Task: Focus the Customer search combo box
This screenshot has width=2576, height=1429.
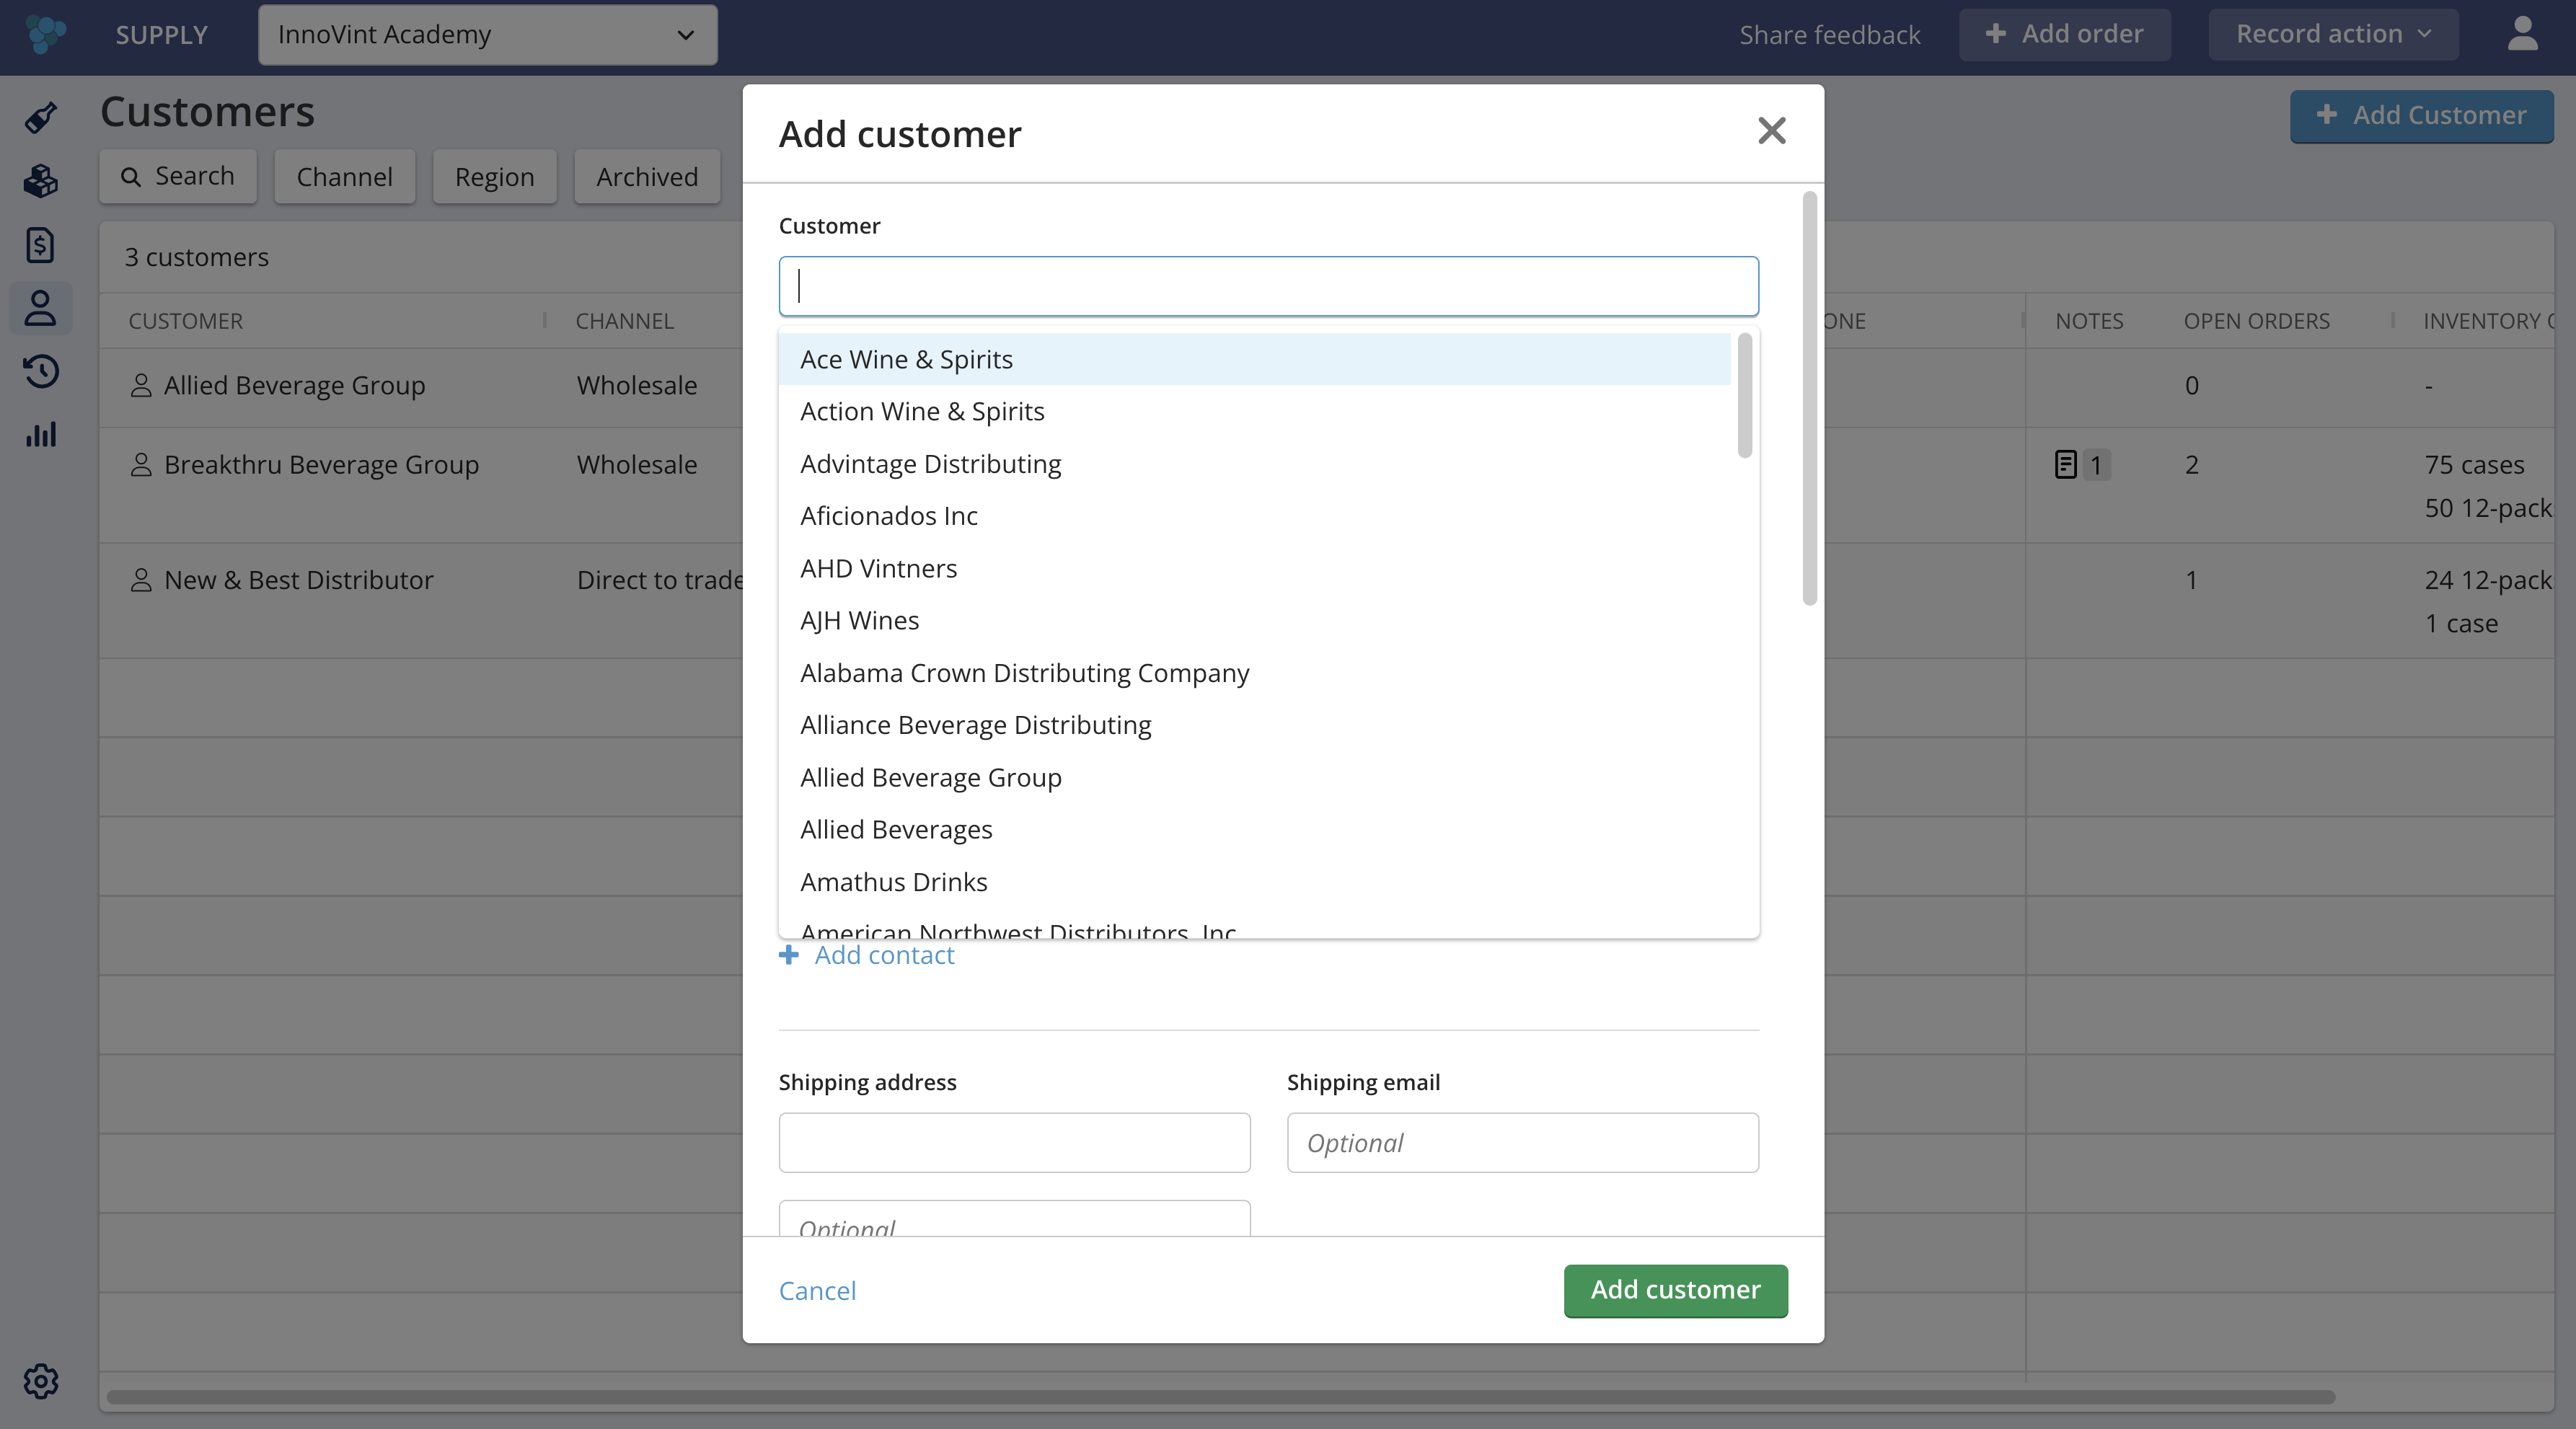Action: pos(1268,287)
